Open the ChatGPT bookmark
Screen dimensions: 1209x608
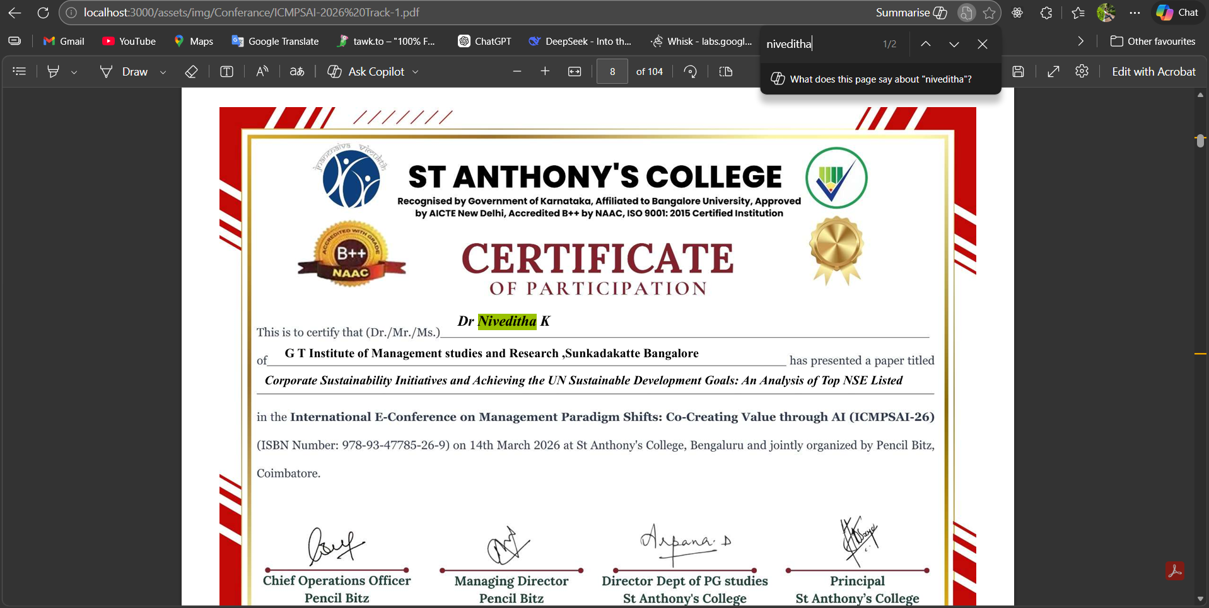click(x=484, y=41)
